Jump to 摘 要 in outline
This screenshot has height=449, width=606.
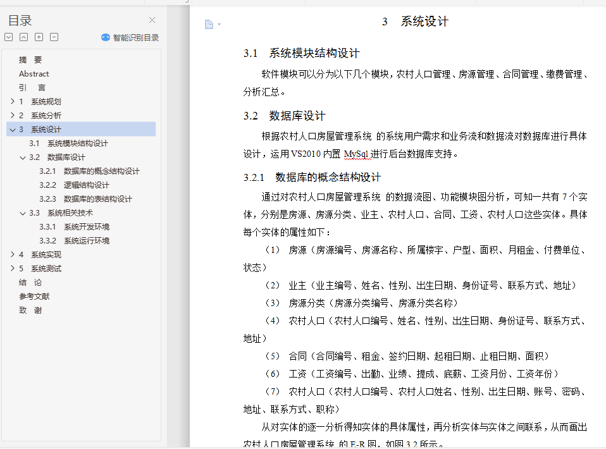30,60
